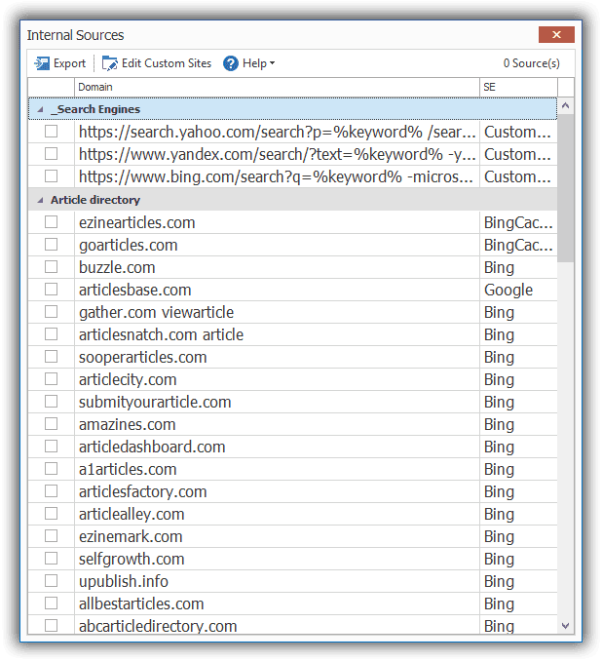The width and height of the screenshot is (602, 662).
Task: Select the allbestarticles.com checkbox
Action: pos(51,603)
